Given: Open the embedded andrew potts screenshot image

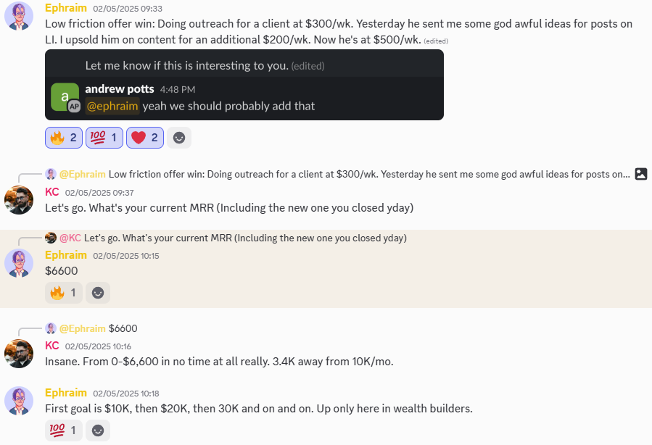Looking at the screenshot, I should tap(244, 85).
